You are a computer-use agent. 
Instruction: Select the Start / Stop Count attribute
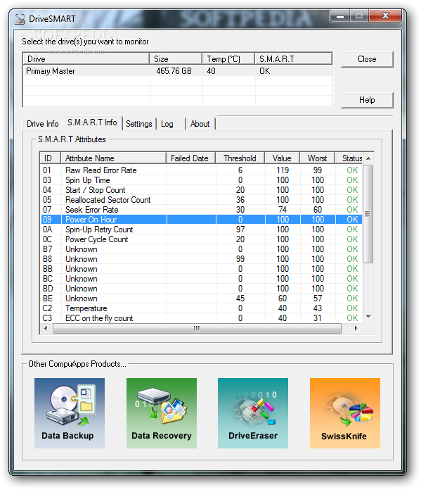(201, 189)
